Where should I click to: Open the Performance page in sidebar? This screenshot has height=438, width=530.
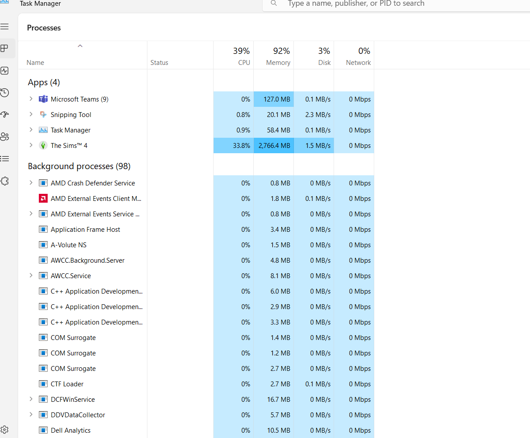(4, 71)
